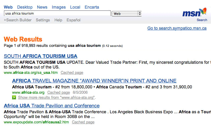The image size is (211, 129).
Task: Open Africa USA Trade Pavilion and Conference result
Action: tap(52, 106)
